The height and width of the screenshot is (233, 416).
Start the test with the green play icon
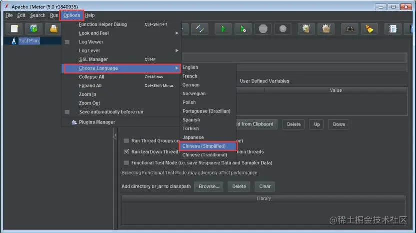tap(223, 29)
